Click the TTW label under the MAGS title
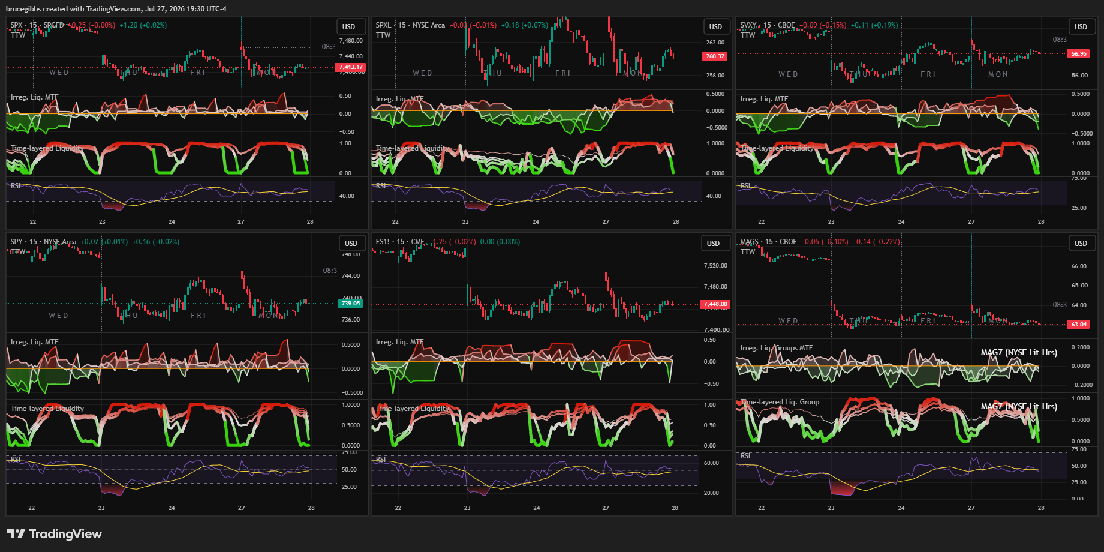The width and height of the screenshot is (1104, 552). 748,252
